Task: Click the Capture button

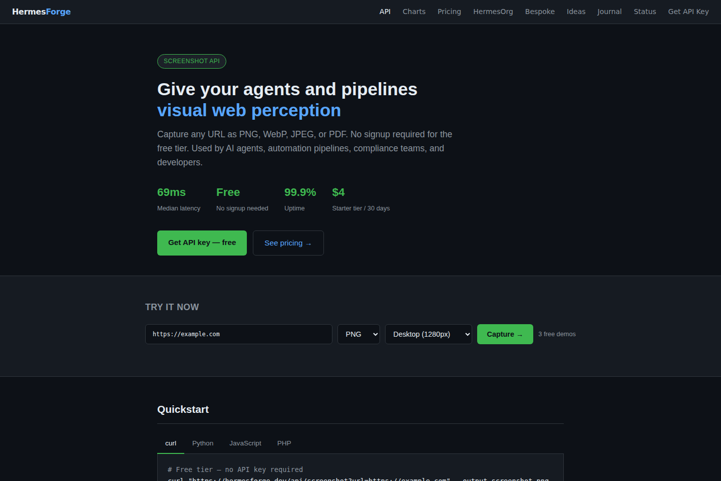Action: (505, 334)
